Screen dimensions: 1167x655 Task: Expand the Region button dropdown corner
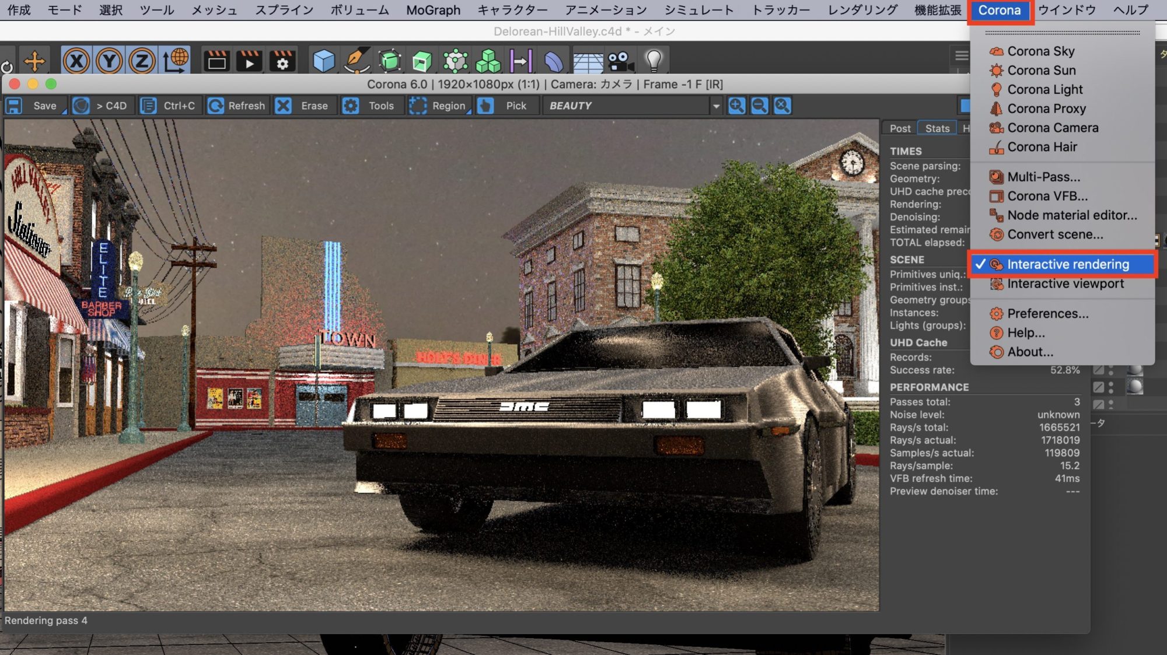click(x=469, y=111)
